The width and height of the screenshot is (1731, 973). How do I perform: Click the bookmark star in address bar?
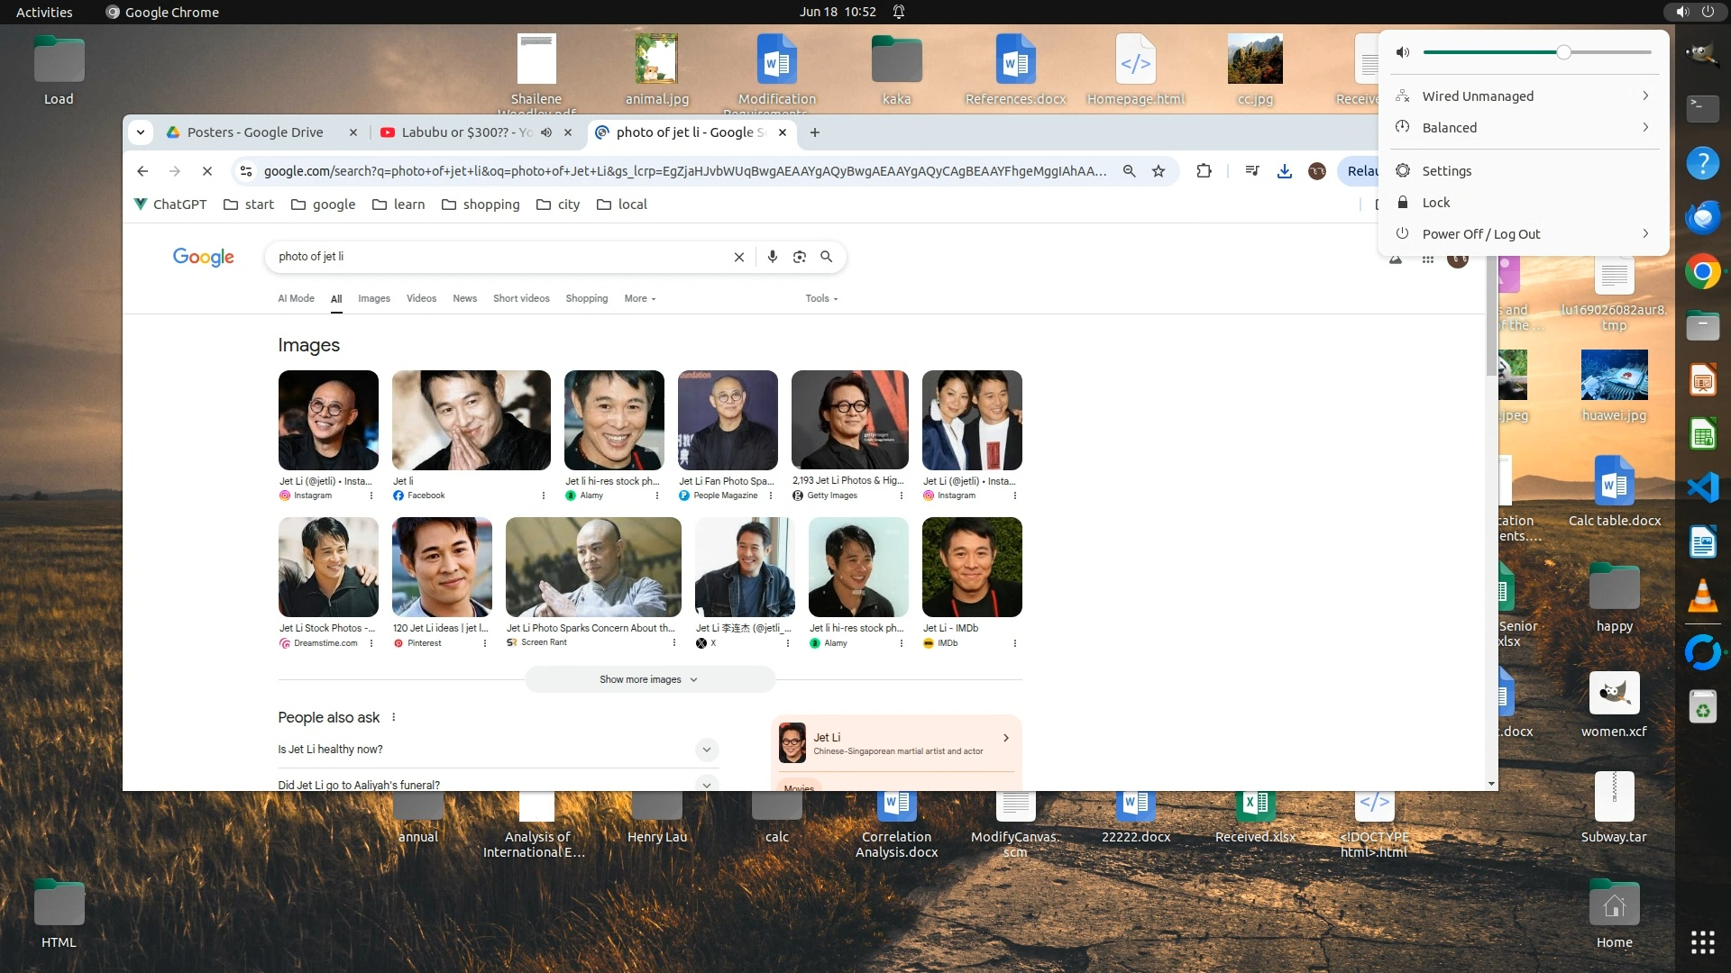[1159, 171]
